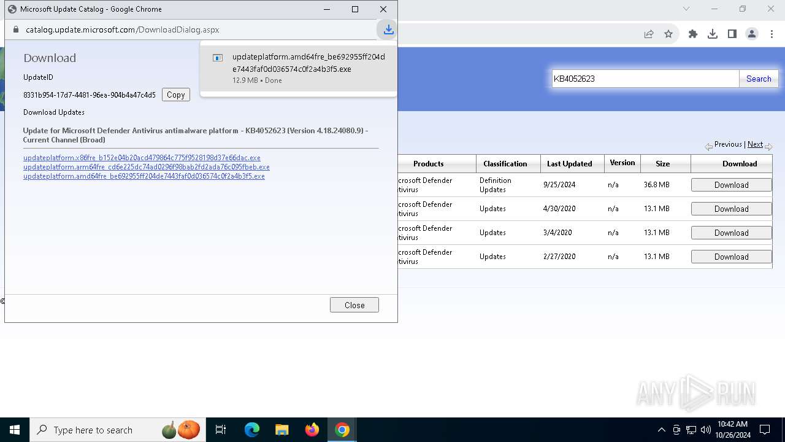Open notification center icon

coord(765,430)
